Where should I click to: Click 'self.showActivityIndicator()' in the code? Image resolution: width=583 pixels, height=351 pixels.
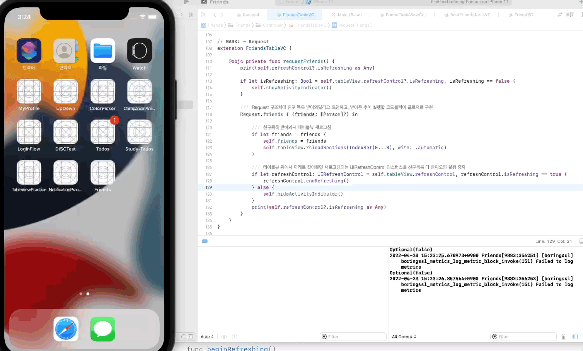(291, 88)
